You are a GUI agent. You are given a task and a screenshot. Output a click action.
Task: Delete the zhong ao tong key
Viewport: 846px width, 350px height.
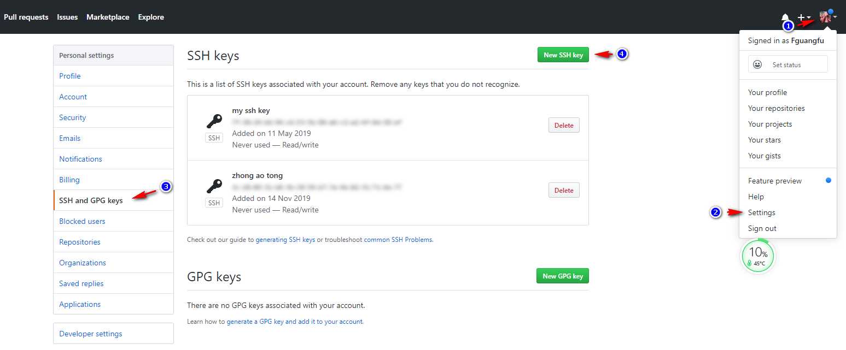[564, 191]
